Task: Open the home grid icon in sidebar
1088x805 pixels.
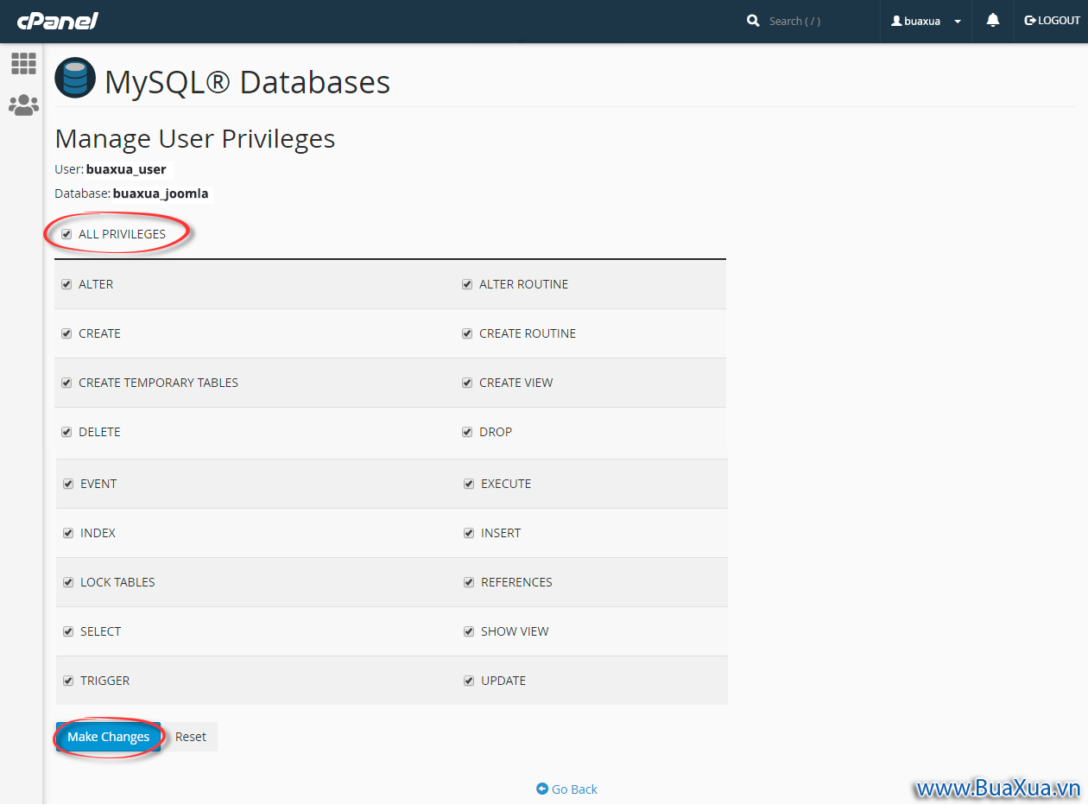Action: coord(23,63)
